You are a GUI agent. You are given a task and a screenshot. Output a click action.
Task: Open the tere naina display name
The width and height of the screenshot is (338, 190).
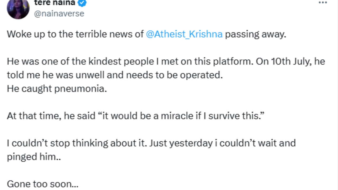pos(55,3)
